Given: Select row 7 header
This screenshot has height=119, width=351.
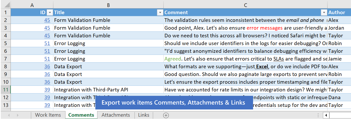Looking at the screenshot, I should pos(6,59).
